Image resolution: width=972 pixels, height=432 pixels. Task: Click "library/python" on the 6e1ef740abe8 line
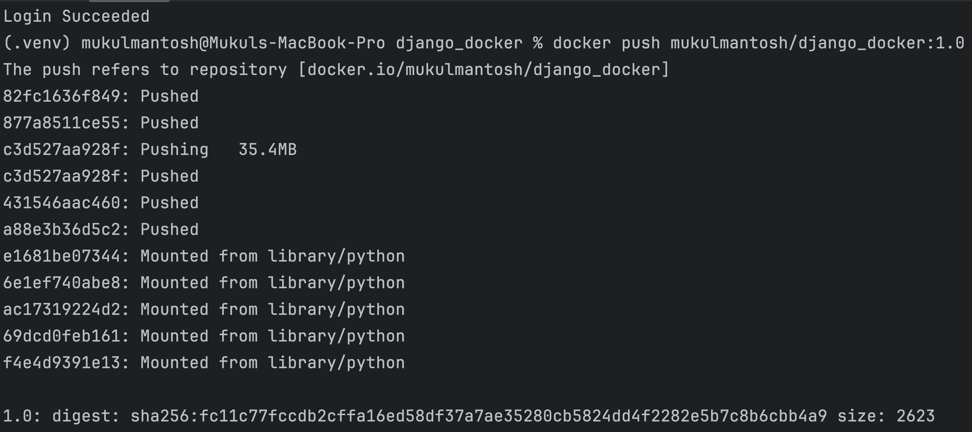(x=336, y=283)
